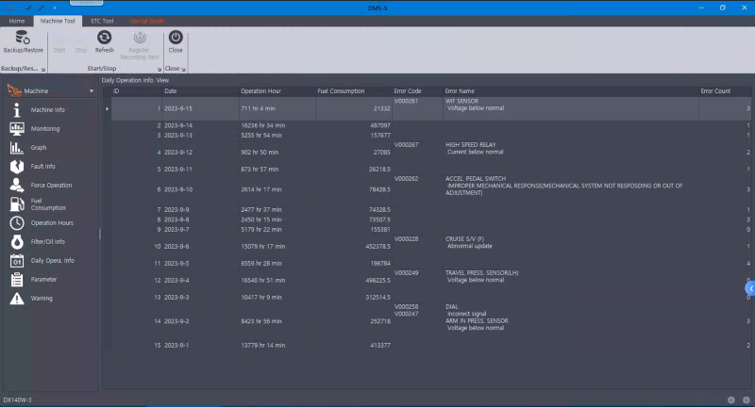Click the Backup/Restore database icon

(23, 38)
